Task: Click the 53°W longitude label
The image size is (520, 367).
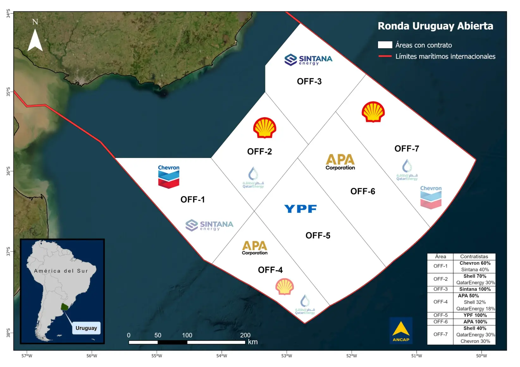Action: click(287, 356)
